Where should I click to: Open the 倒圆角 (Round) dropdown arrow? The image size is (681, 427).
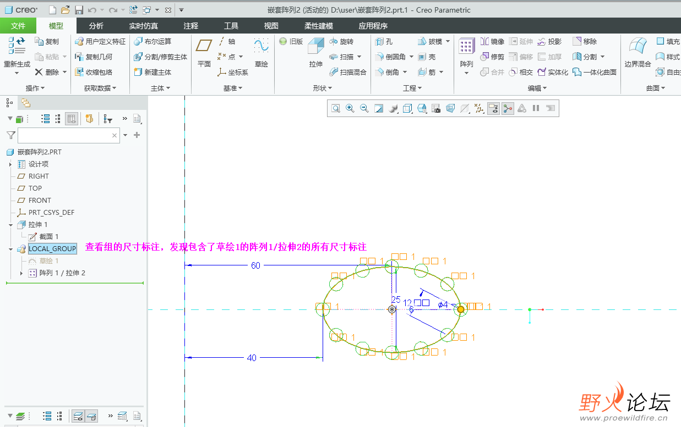point(411,57)
